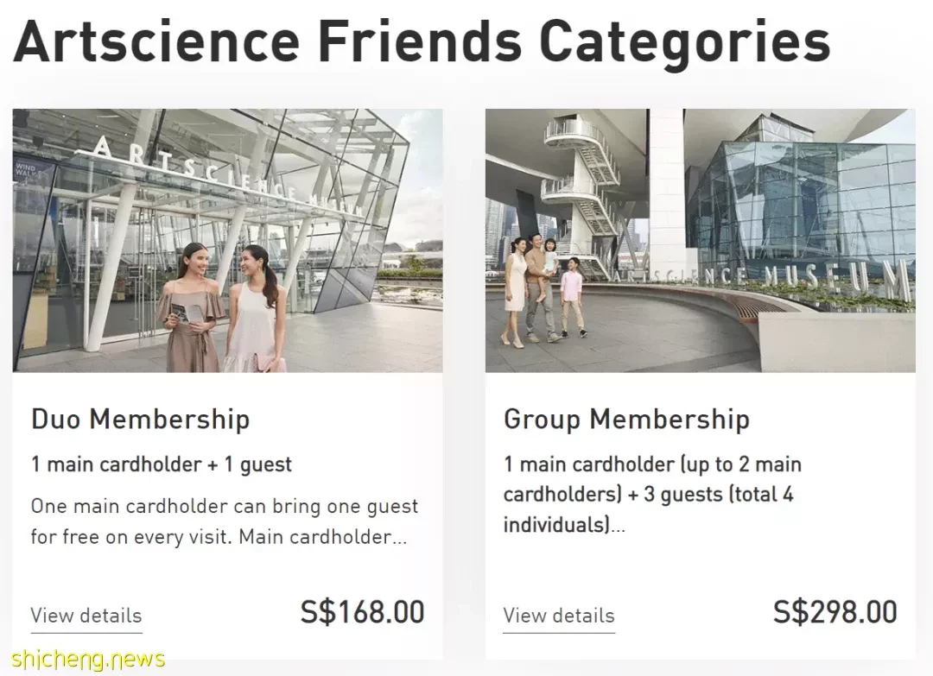Click the S$168.00 price
This screenshot has height=676, width=933.
pyautogui.click(x=362, y=612)
